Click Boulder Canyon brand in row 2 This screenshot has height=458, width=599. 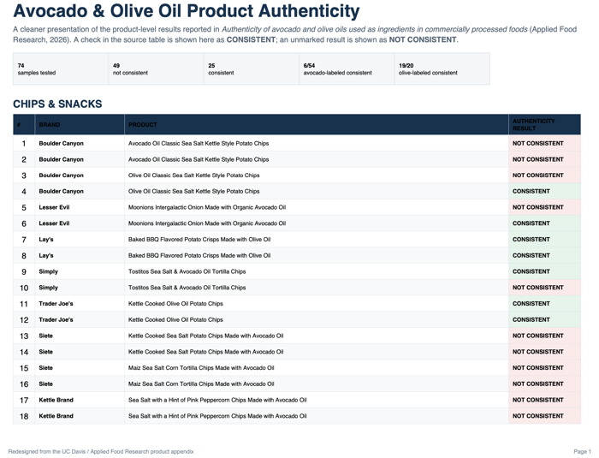click(x=61, y=159)
